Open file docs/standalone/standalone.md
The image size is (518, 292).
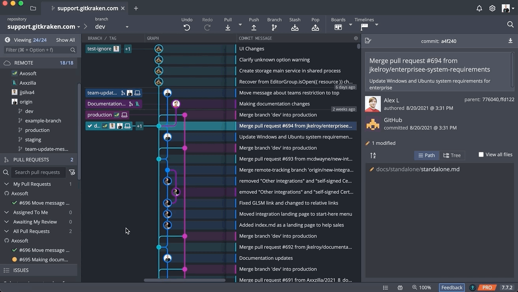[x=418, y=169]
